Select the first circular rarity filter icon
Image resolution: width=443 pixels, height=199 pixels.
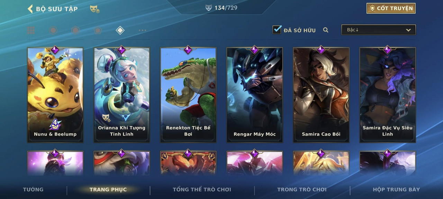(53, 30)
